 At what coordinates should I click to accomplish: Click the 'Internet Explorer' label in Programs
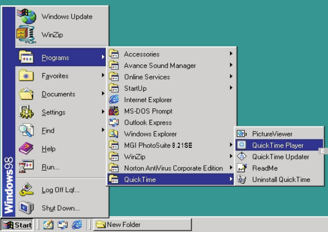[x=148, y=100]
